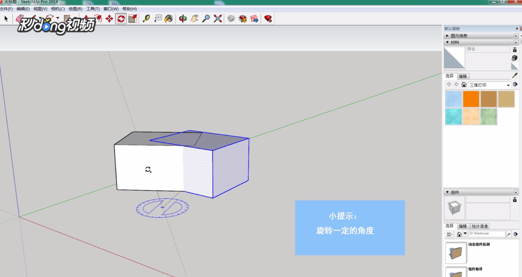Collapse the 材料 panel
Screen dimensions: 522x277
pos(448,42)
